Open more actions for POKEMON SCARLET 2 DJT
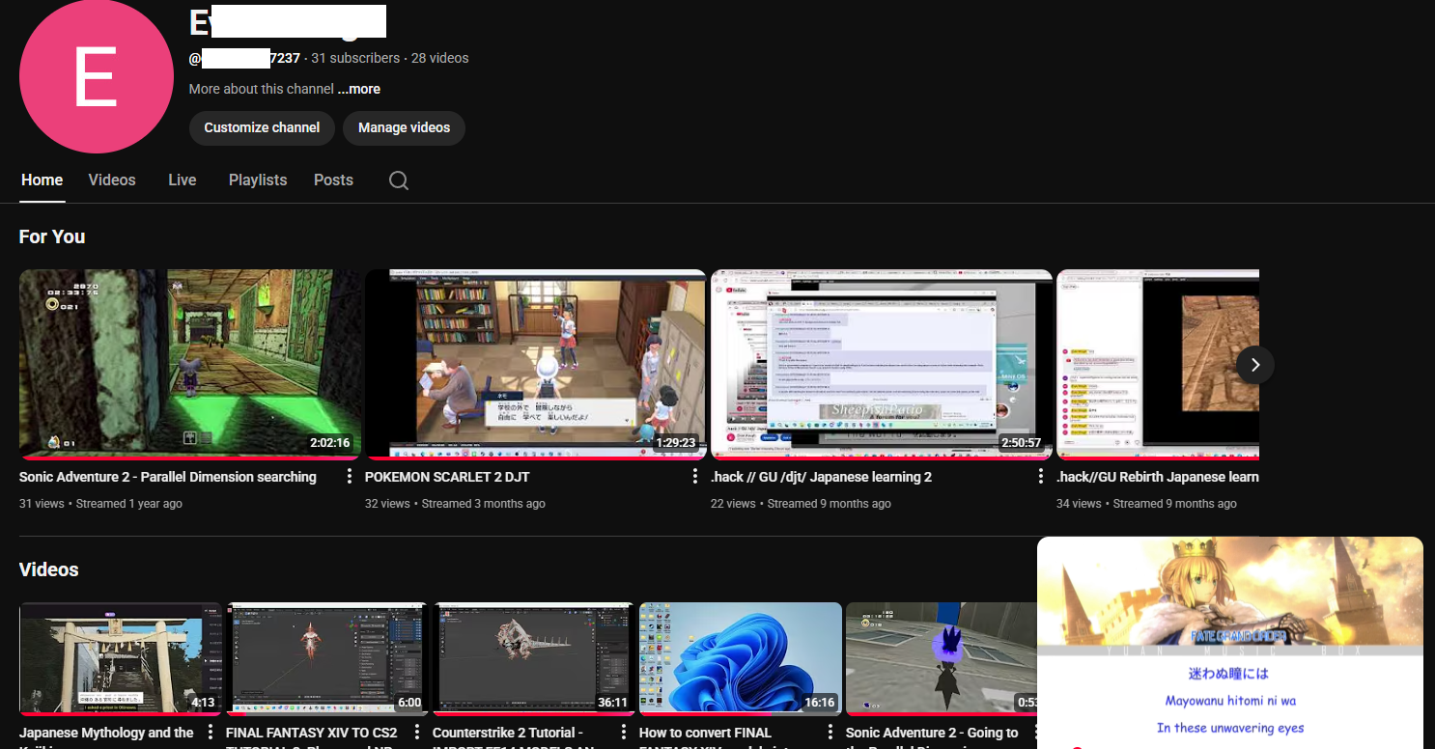 tap(695, 477)
